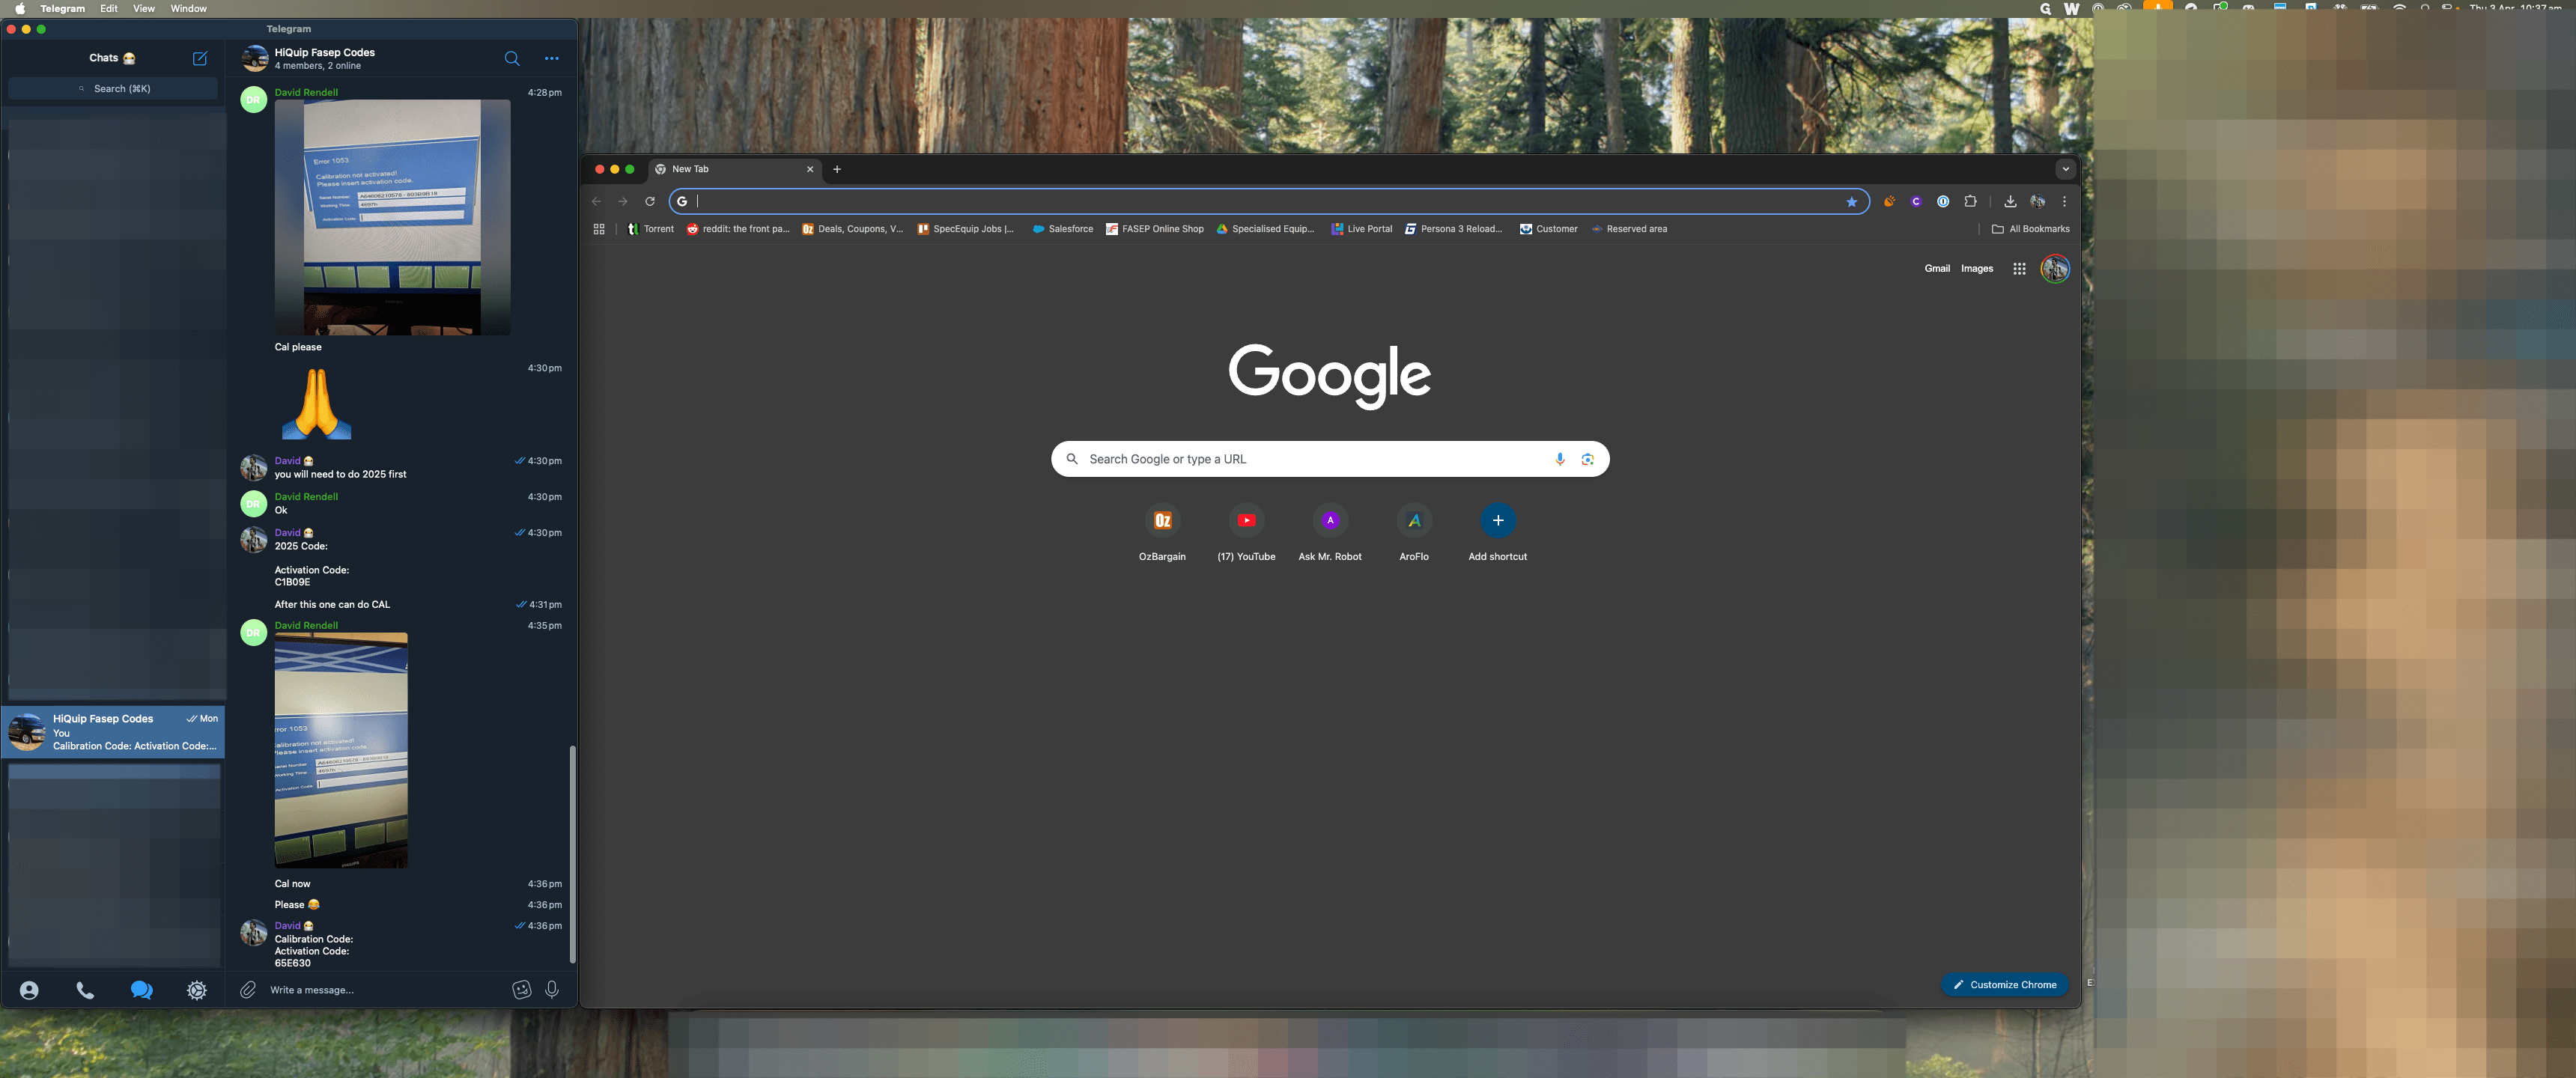Open the Google apps grid
Viewport: 2576px width, 1078px height.
click(x=2019, y=269)
